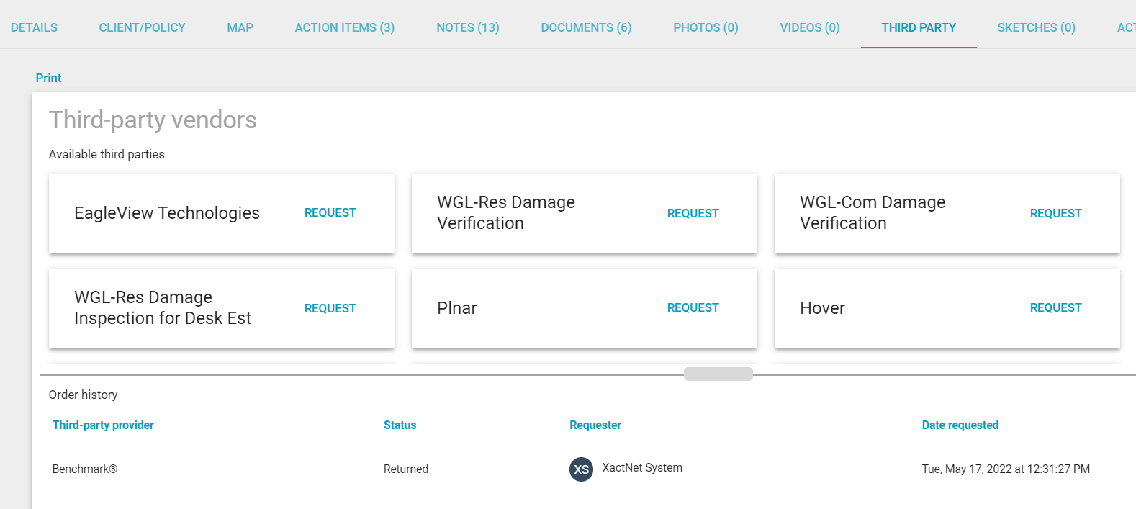Open the Notes (13) tab
This screenshot has height=509, width=1136.
(x=468, y=27)
